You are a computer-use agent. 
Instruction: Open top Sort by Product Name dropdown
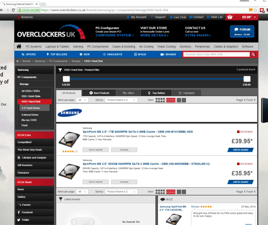pos(121,100)
